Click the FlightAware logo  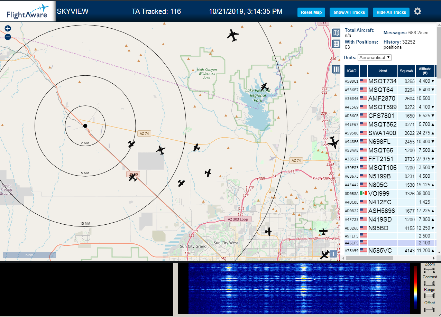(28, 11)
